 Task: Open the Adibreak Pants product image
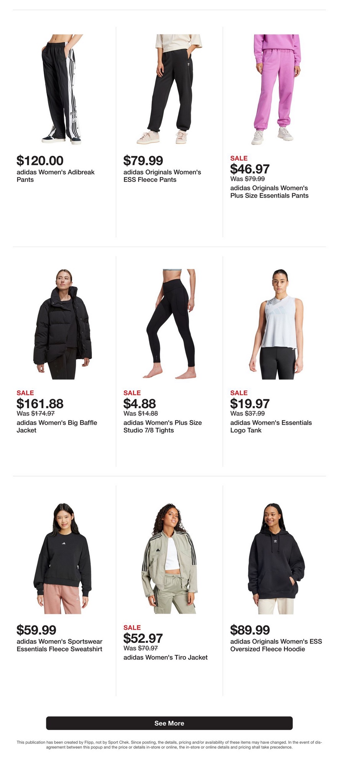(x=62, y=89)
